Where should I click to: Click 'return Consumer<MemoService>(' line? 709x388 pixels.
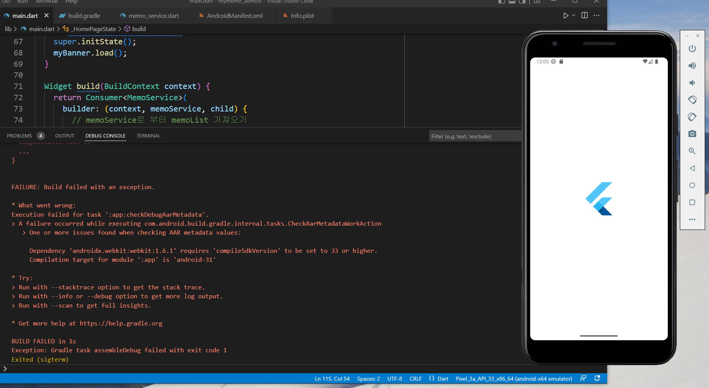(x=120, y=97)
